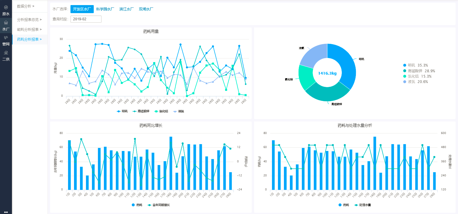Open the 二供 sidebar icon
This screenshot has width=458, height=214.
pyautogui.click(x=6, y=53)
